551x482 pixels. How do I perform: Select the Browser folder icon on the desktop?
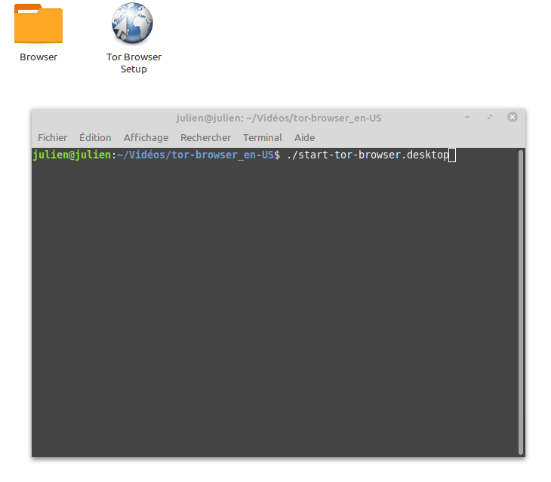[38, 23]
